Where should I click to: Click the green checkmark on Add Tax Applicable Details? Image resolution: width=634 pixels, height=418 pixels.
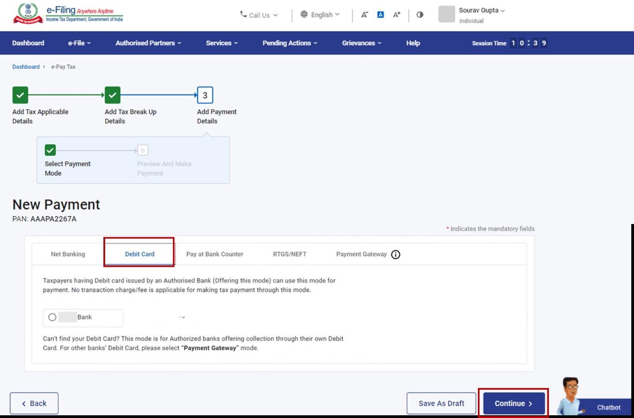point(20,95)
